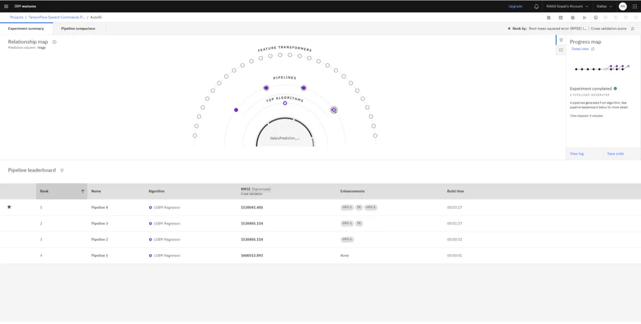Switch to the Pipeline comparison tab
641x324 pixels.
(78, 29)
